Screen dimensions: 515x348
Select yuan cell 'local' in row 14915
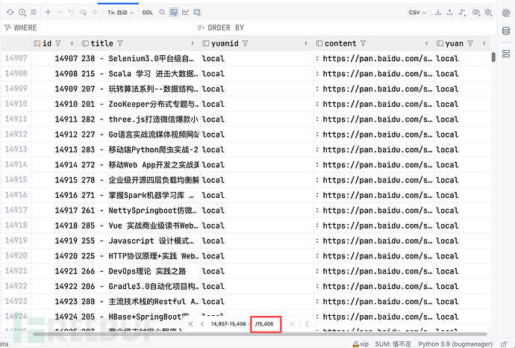(463, 180)
